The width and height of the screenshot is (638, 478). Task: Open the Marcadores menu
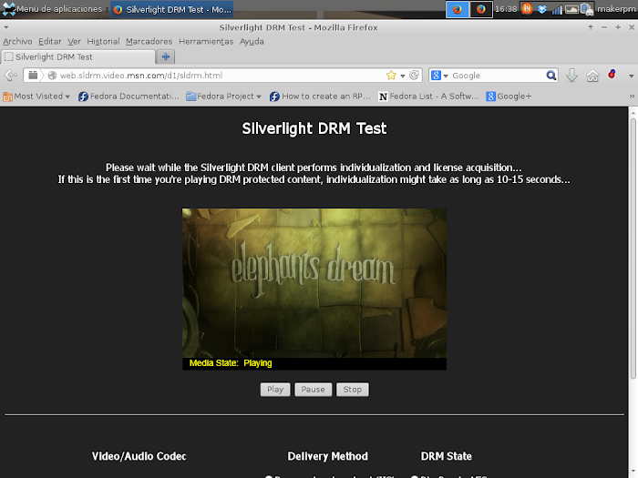pos(149,42)
